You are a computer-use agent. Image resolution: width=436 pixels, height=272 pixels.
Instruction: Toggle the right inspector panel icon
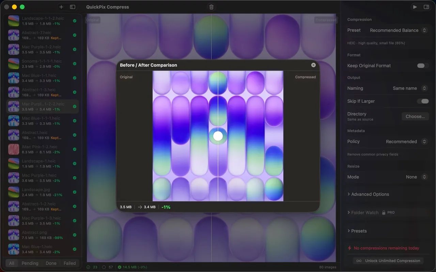[x=426, y=7]
